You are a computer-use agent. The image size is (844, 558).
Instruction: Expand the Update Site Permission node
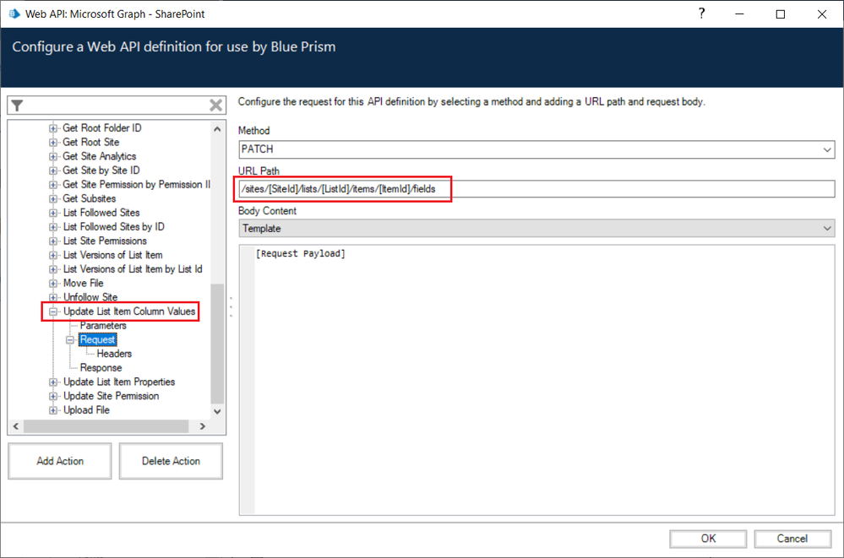52,396
